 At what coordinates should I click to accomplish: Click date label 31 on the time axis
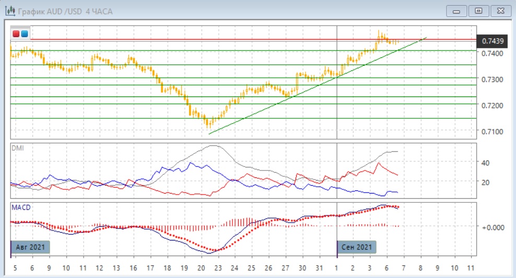click(319, 268)
